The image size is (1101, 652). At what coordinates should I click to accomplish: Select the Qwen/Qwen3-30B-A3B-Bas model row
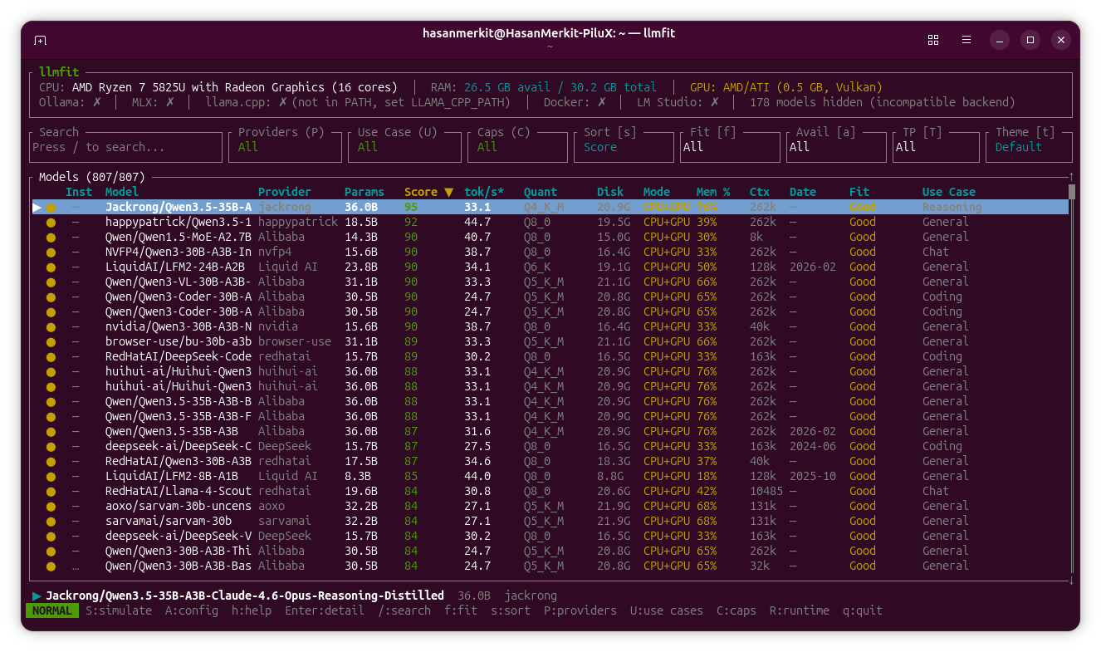point(550,566)
